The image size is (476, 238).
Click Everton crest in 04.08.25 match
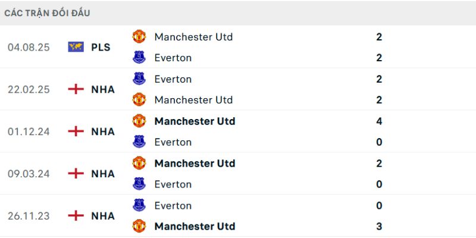(139, 58)
